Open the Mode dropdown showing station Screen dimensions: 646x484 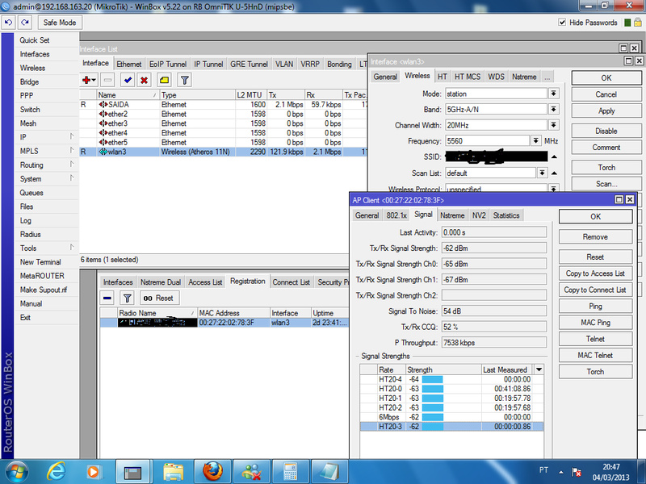[x=554, y=94]
